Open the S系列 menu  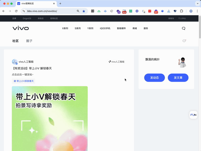tap(78, 28)
